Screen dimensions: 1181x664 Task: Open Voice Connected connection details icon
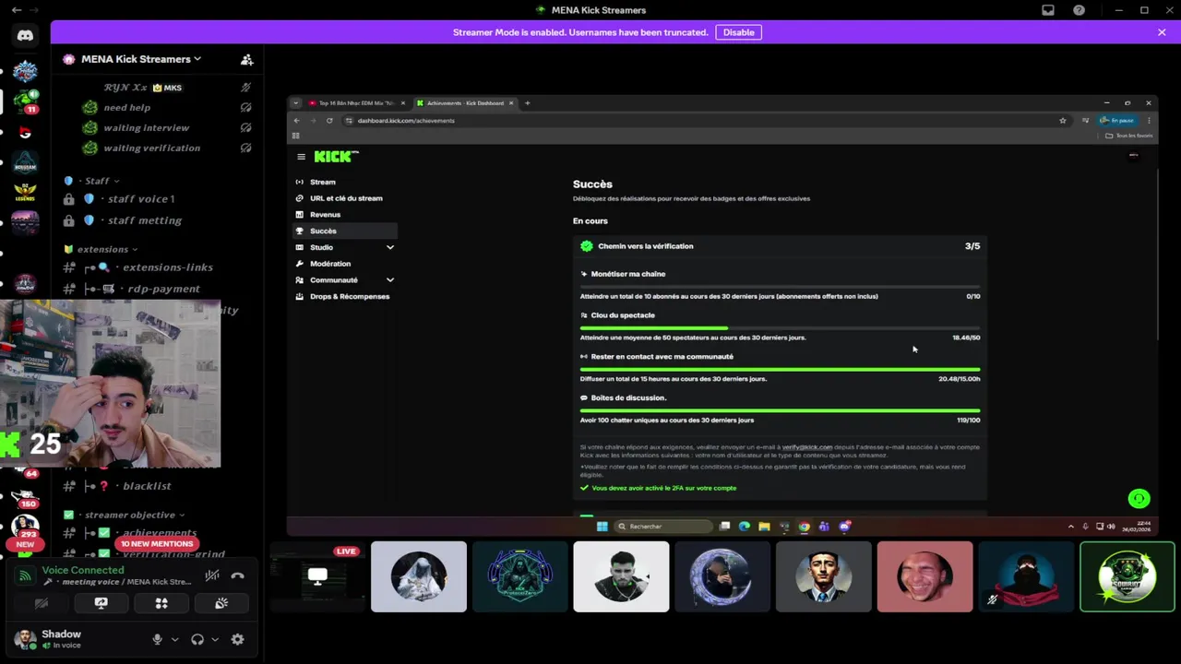[x=25, y=575]
